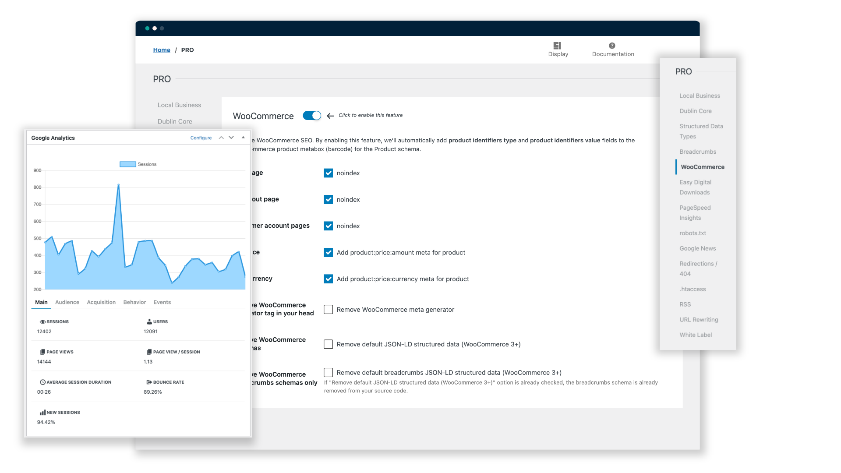
Task: Move Google Analytics widget up arrow
Action: click(x=221, y=138)
